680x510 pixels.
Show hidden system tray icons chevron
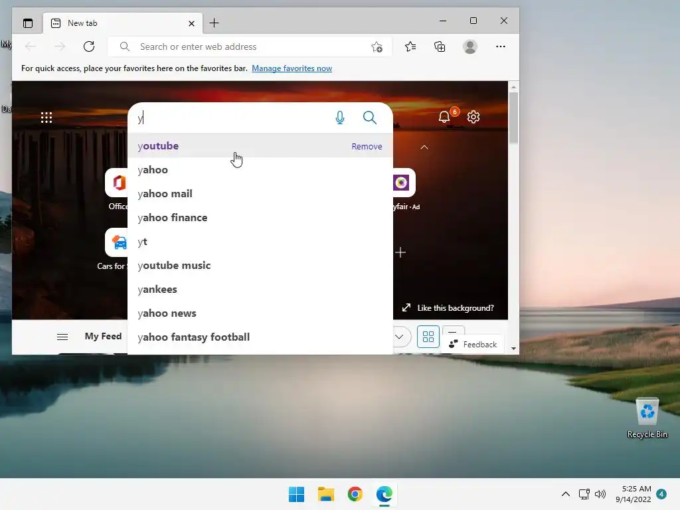566,494
